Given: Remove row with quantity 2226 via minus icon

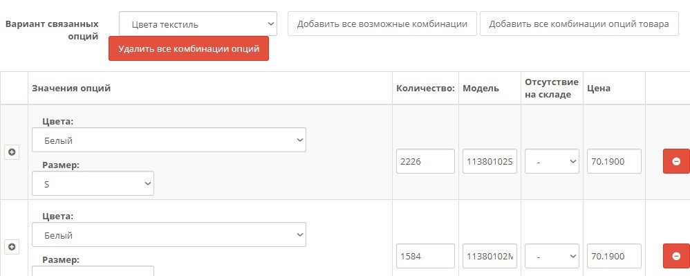Looking at the screenshot, I should pos(676,161).
